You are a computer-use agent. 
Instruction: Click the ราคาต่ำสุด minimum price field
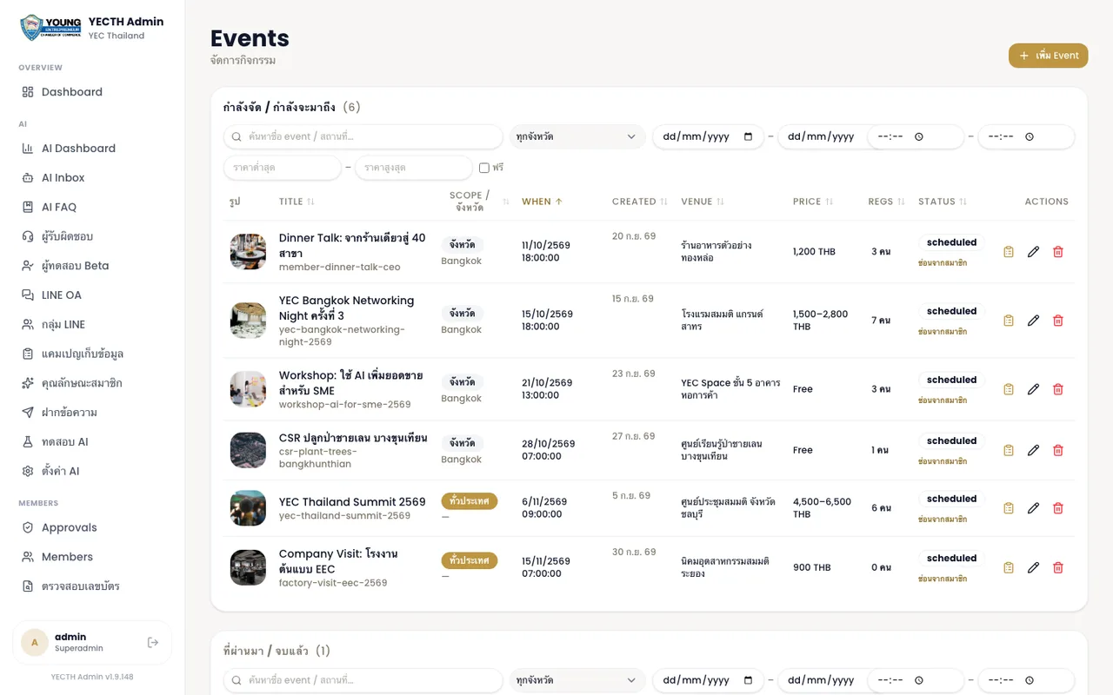[x=283, y=168]
